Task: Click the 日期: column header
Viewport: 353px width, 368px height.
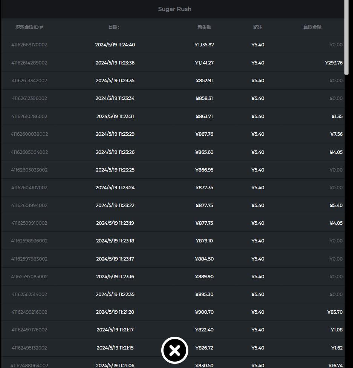Action: [114, 27]
